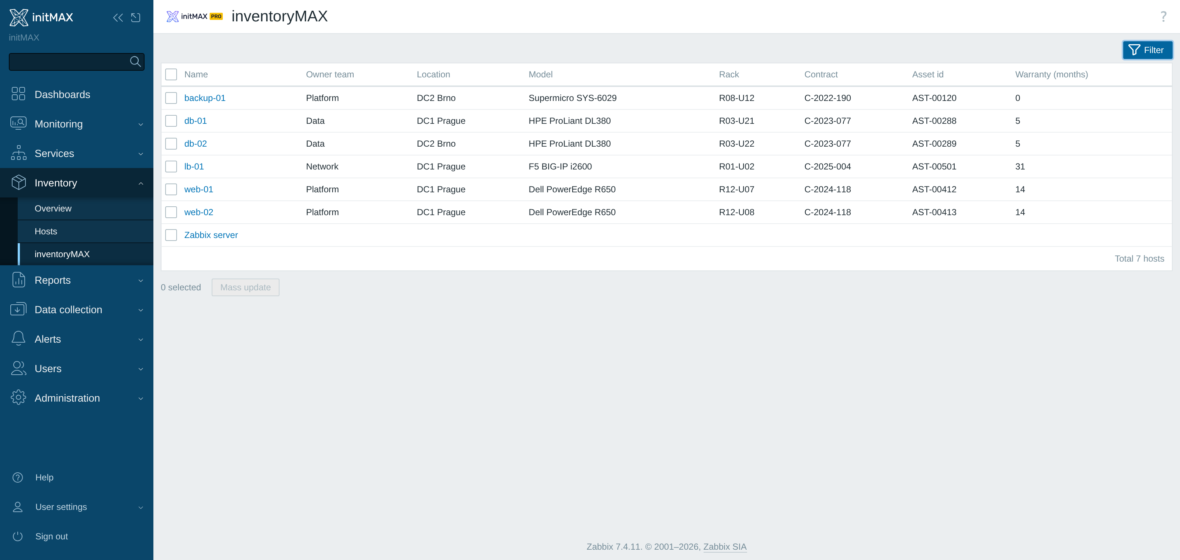Expand the Reports menu chevron
This screenshot has width=1180, height=560.
click(140, 280)
